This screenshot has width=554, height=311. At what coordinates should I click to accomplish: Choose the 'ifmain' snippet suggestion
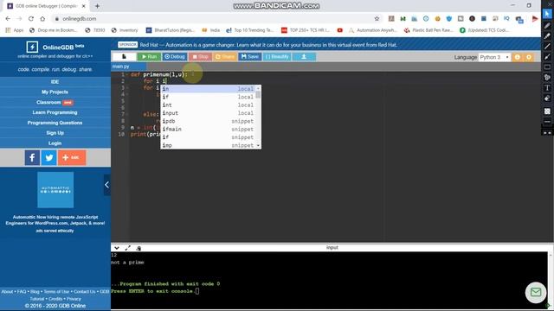(209, 130)
